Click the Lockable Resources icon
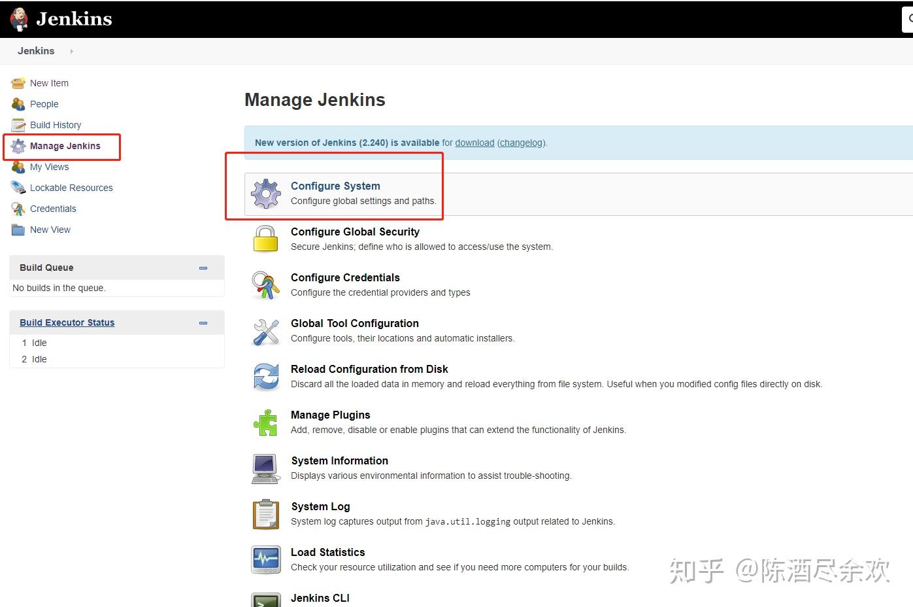This screenshot has width=913, height=607. tap(18, 188)
